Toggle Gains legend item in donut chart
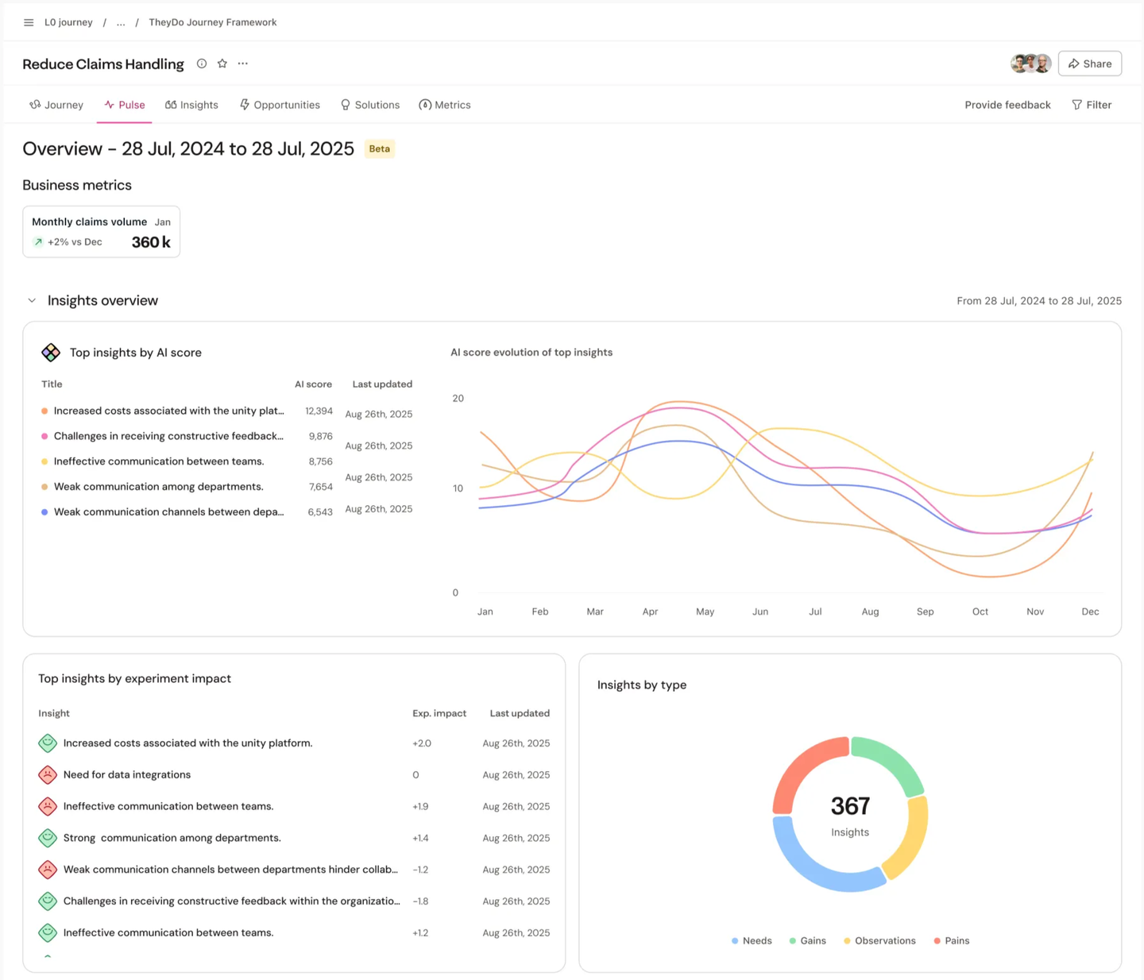 pos(807,940)
